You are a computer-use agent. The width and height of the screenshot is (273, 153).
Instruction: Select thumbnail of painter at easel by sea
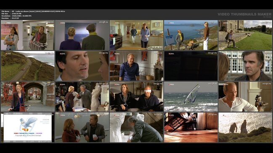tap(191, 35)
